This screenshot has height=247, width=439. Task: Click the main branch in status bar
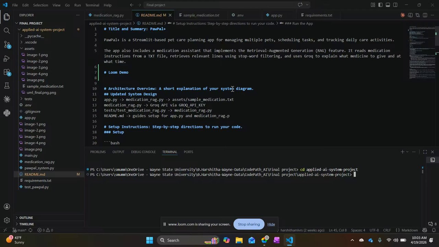[x=20, y=230]
